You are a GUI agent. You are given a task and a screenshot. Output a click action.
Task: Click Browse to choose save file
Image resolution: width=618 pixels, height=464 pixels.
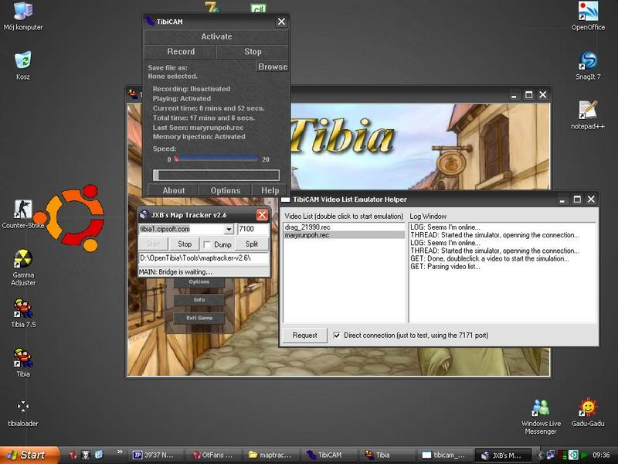(273, 67)
